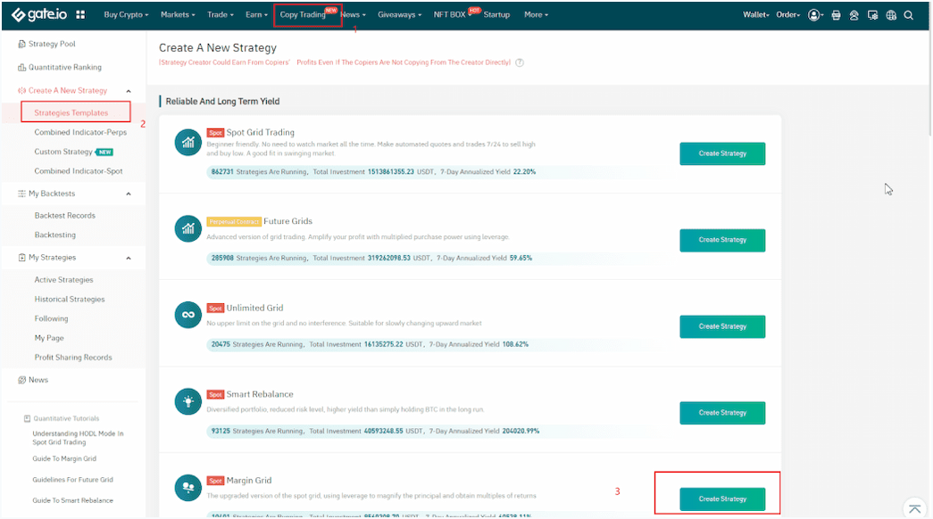
Task: Open Understanding HODL Mode tutorial link
Action: pyautogui.click(x=78, y=438)
